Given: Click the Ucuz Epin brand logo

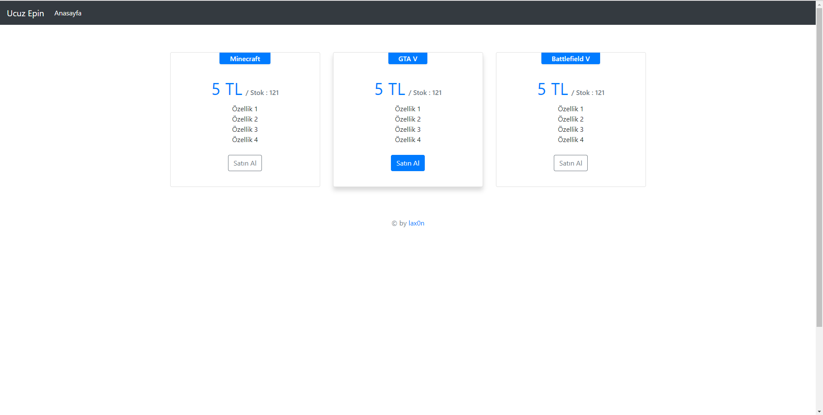Looking at the screenshot, I should [25, 13].
